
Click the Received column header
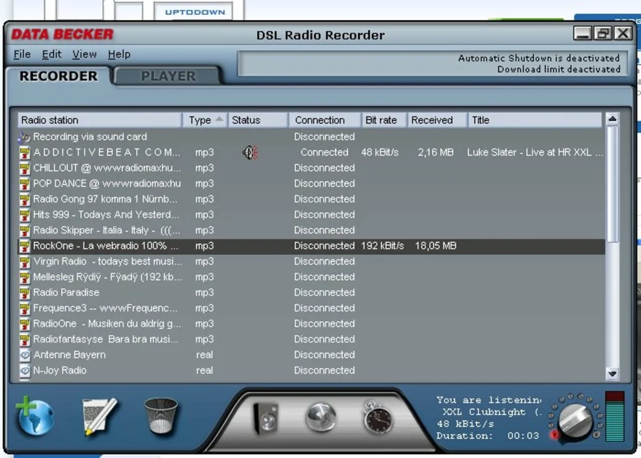point(437,120)
